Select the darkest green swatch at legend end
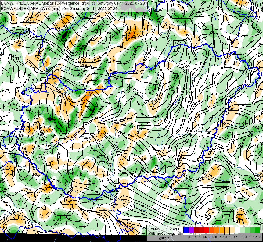The height and width of the screenshot is (242, 263). point(258,230)
